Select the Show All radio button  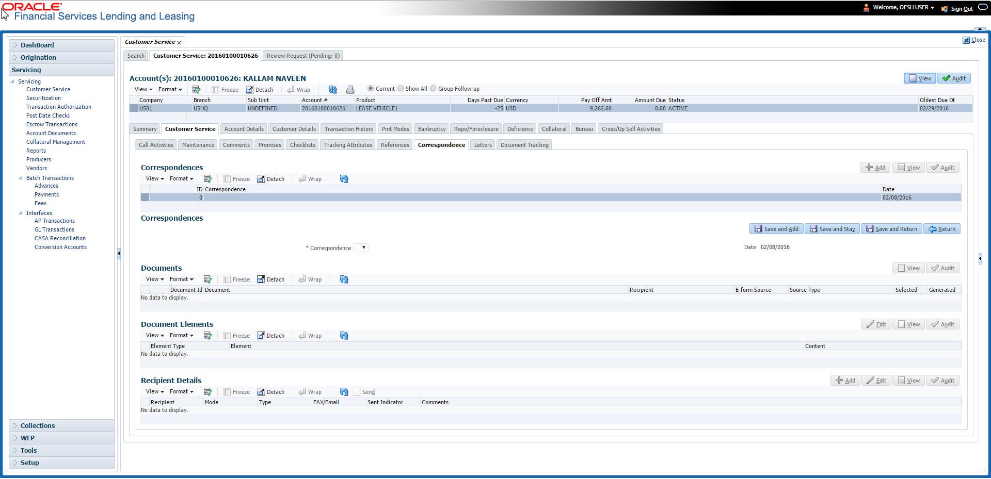401,88
